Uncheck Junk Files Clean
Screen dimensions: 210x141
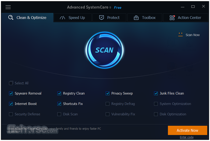[156, 93]
